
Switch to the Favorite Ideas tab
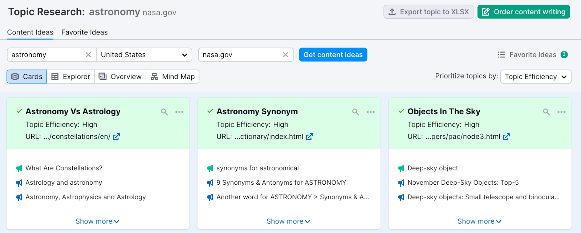(84, 32)
